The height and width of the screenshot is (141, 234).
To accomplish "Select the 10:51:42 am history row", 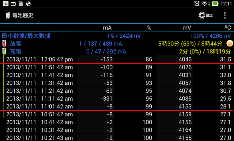I will click(117, 114).
